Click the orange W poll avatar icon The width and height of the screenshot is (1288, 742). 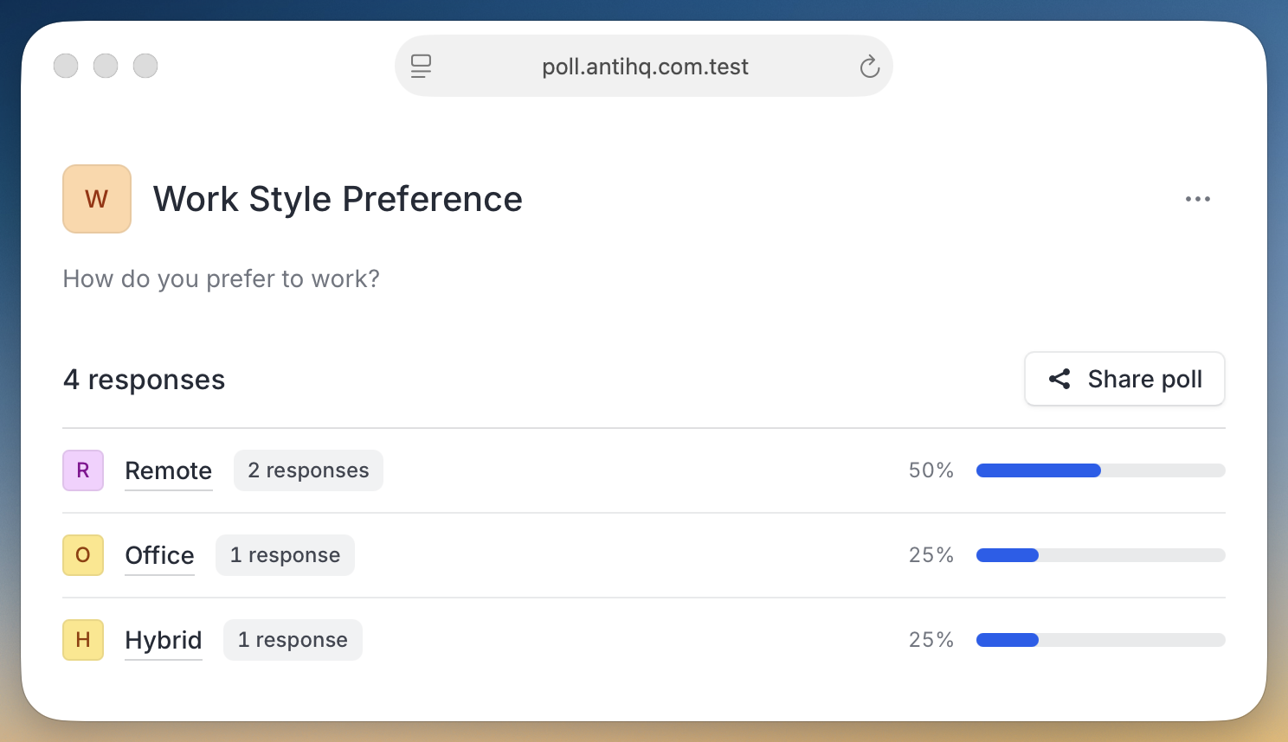[97, 199]
